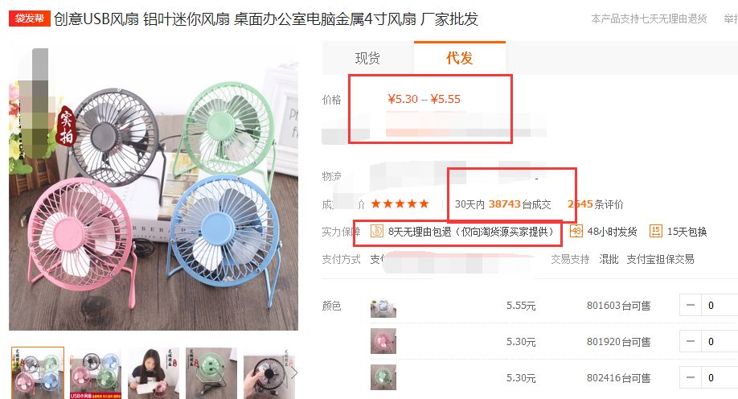Open the 七天无理由退货 notice link
The height and width of the screenshot is (399, 738).
649,19
